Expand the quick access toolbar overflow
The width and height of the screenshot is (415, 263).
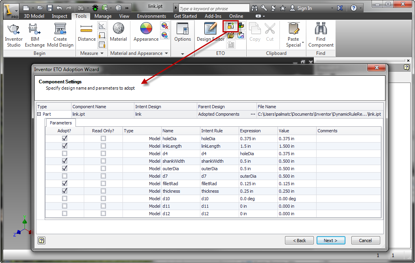[x=127, y=8]
